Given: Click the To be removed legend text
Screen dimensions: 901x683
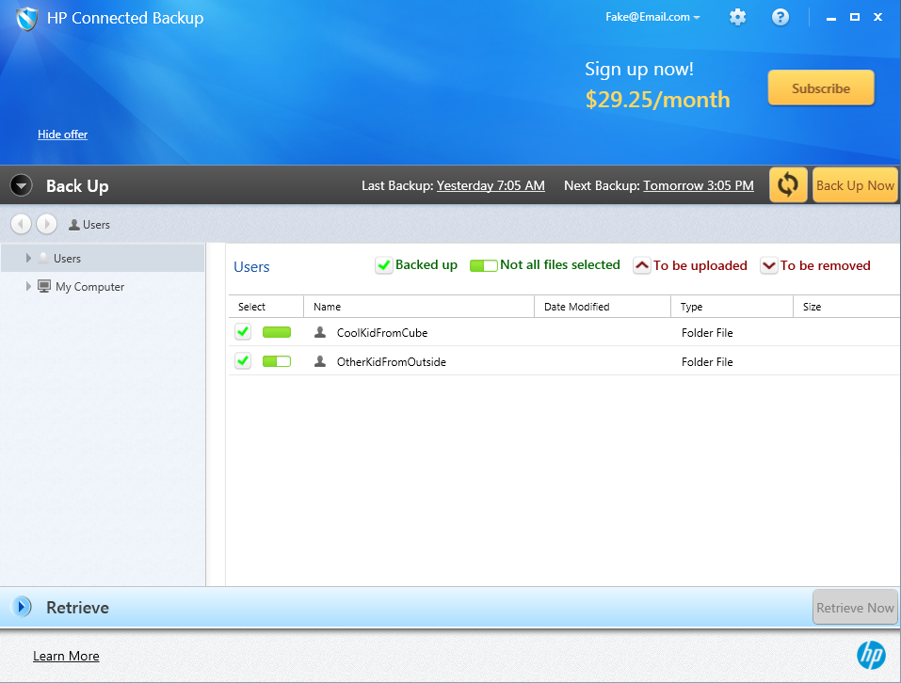Looking at the screenshot, I should pyautogui.click(x=825, y=265).
